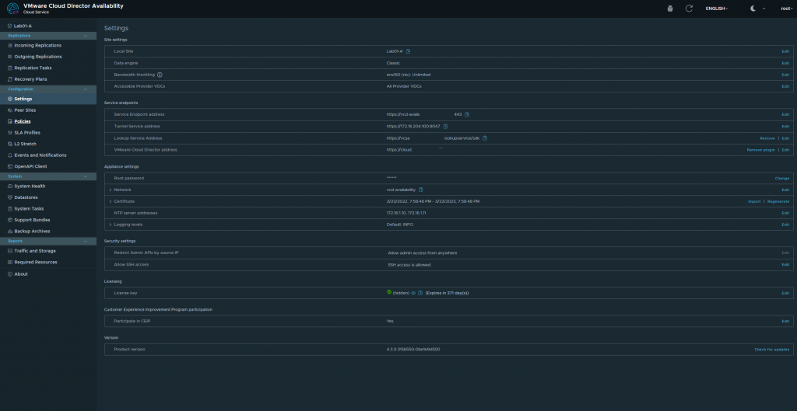Click the Backup Archives sidebar icon
This screenshot has height=411, width=797.
click(x=10, y=232)
